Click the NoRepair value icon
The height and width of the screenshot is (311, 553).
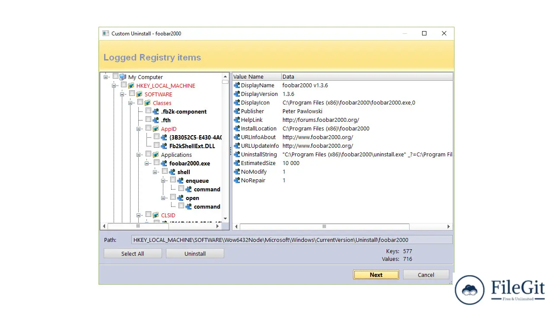click(237, 181)
